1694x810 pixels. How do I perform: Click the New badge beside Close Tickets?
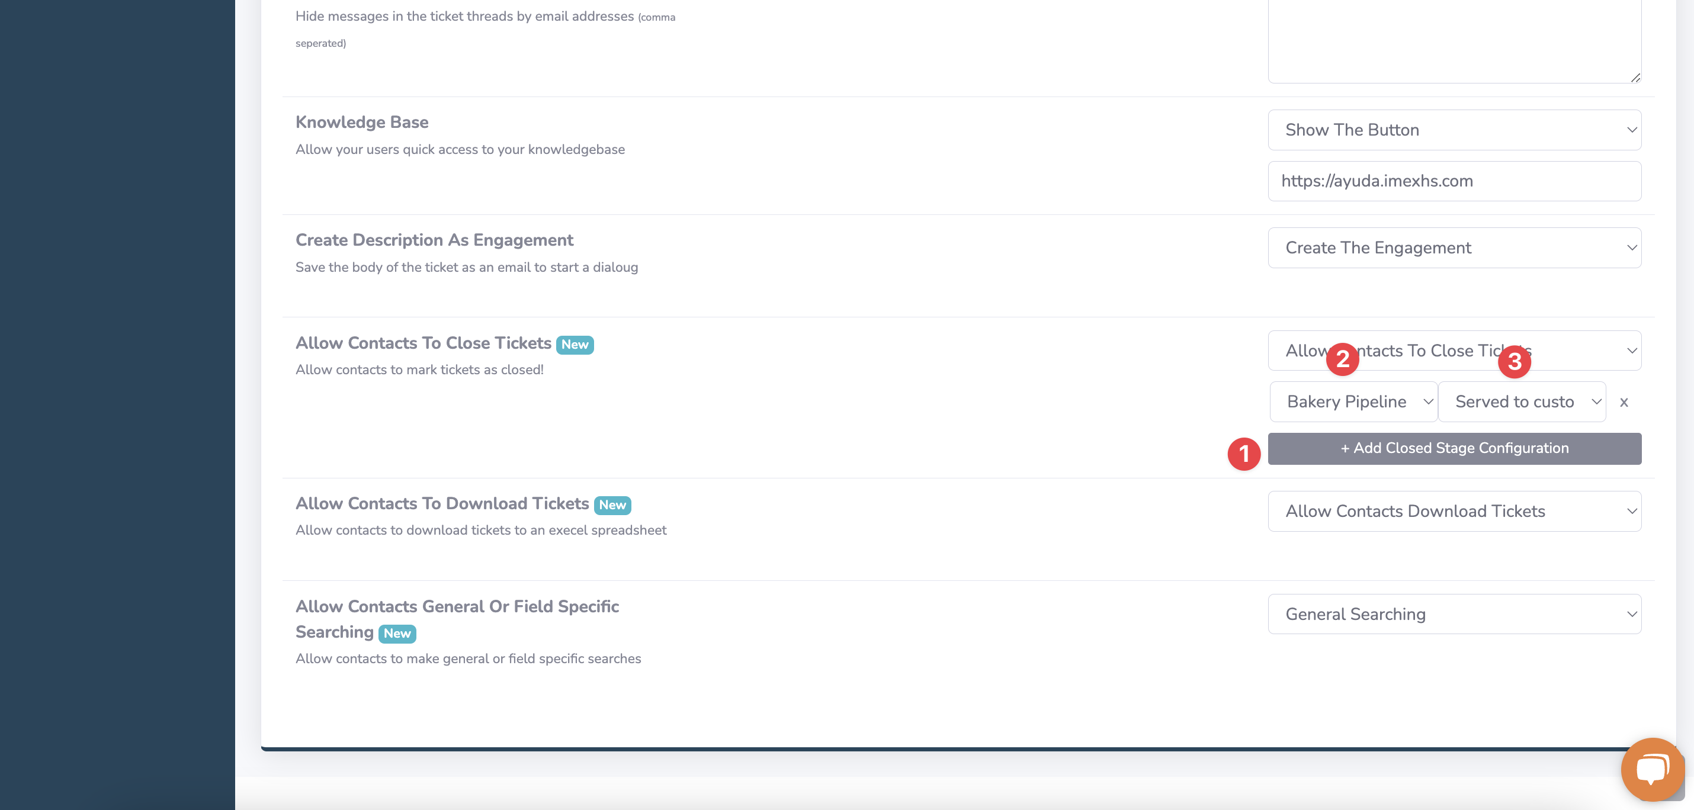click(574, 345)
